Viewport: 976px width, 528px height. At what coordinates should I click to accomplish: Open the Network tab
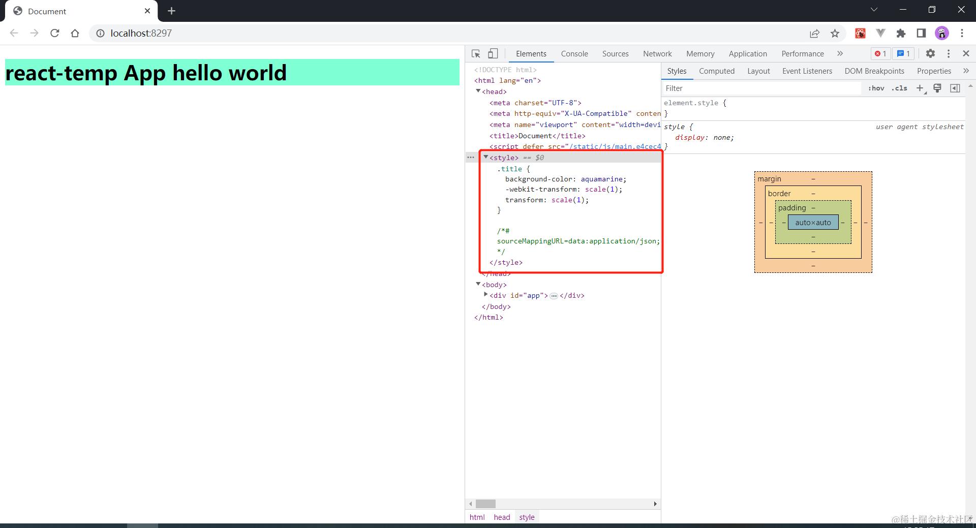[657, 54]
